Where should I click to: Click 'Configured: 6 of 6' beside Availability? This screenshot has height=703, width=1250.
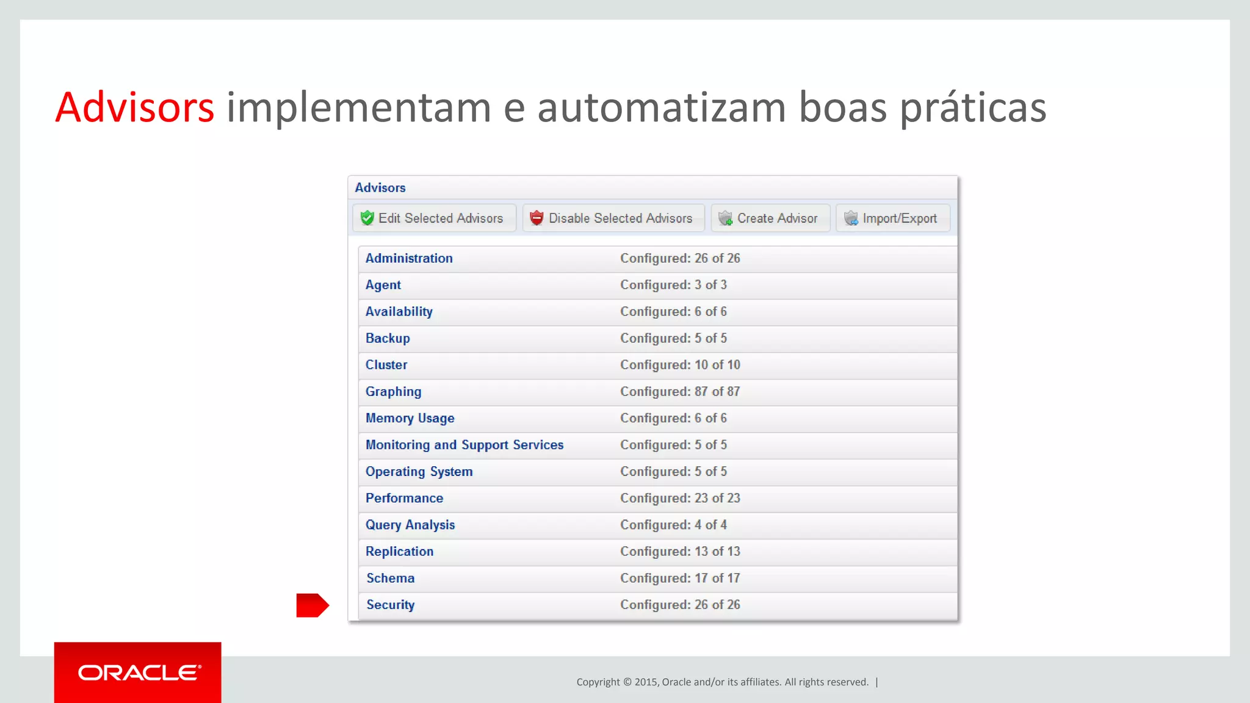(x=673, y=312)
